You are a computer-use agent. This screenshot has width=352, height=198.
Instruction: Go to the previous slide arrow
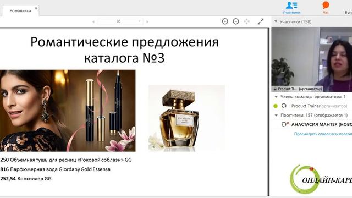(94, 22)
